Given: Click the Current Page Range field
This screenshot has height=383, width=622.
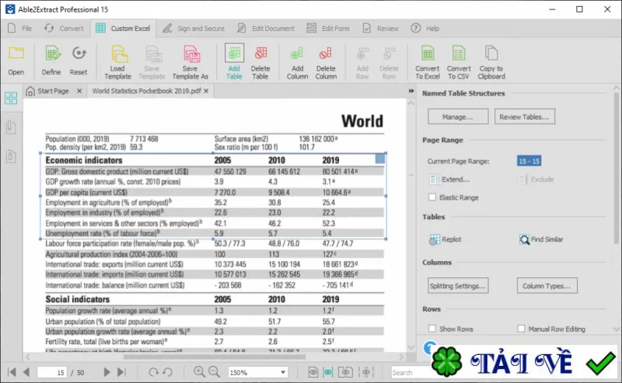Looking at the screenshot, I should (529, 161).
